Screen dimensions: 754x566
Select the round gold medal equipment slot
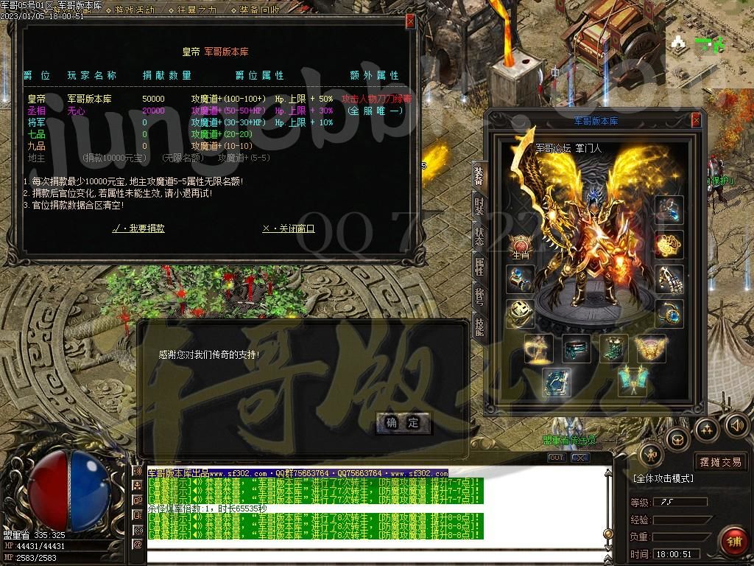pyautogui.click(x=669, y=245)
